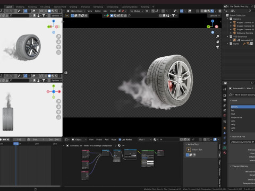Enable the Use Nodes checkbox
255x191 pixels.
coord(120,140)
